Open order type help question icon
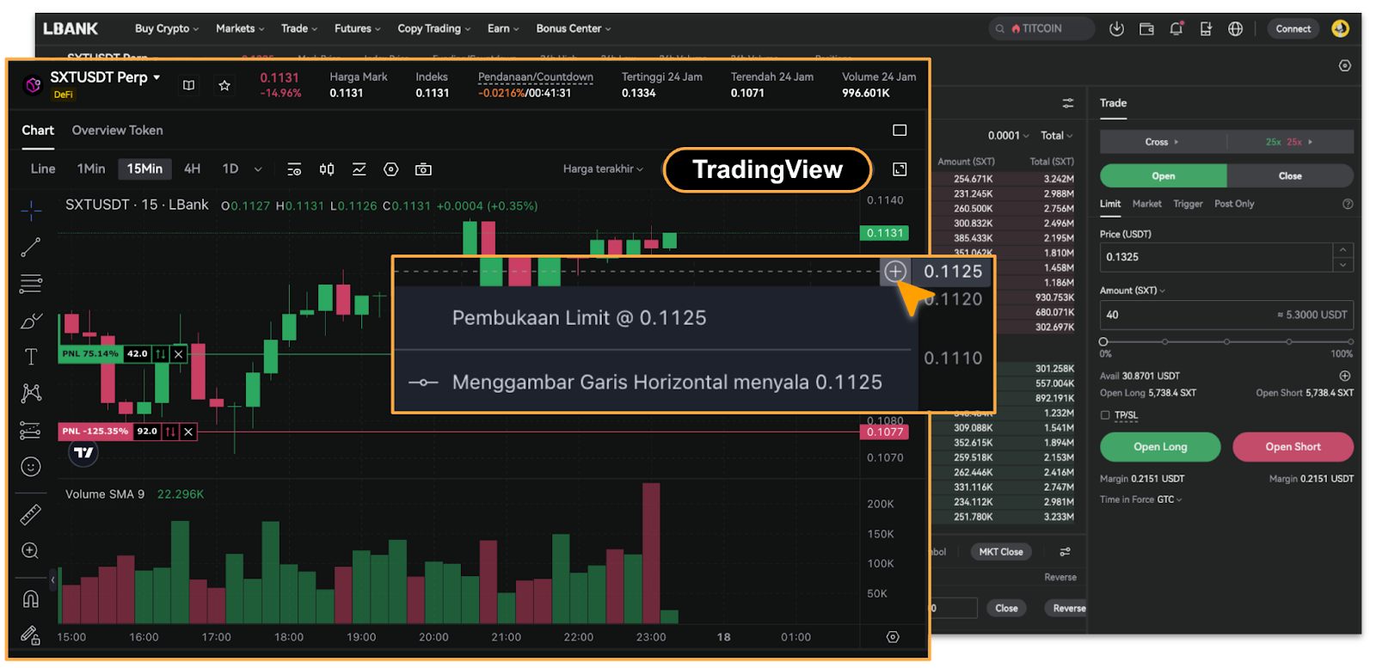This screenshot has height=668, width=1376. tap(1348, 204)
